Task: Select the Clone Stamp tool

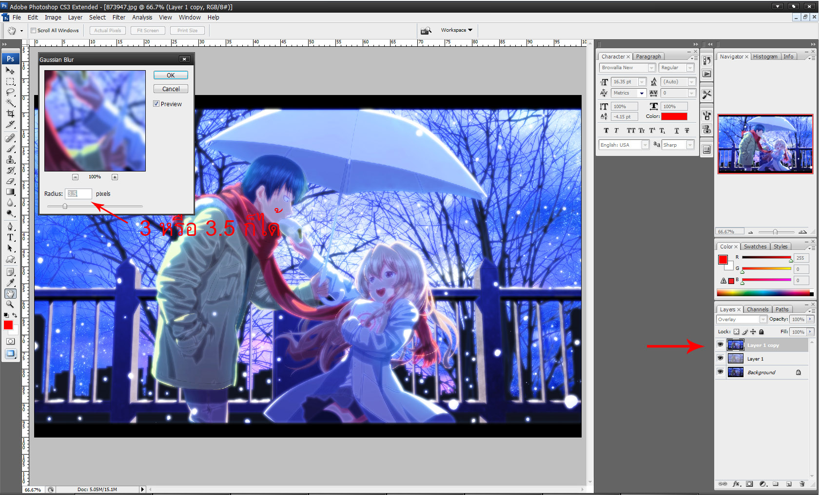Action: tap(10, 159)
